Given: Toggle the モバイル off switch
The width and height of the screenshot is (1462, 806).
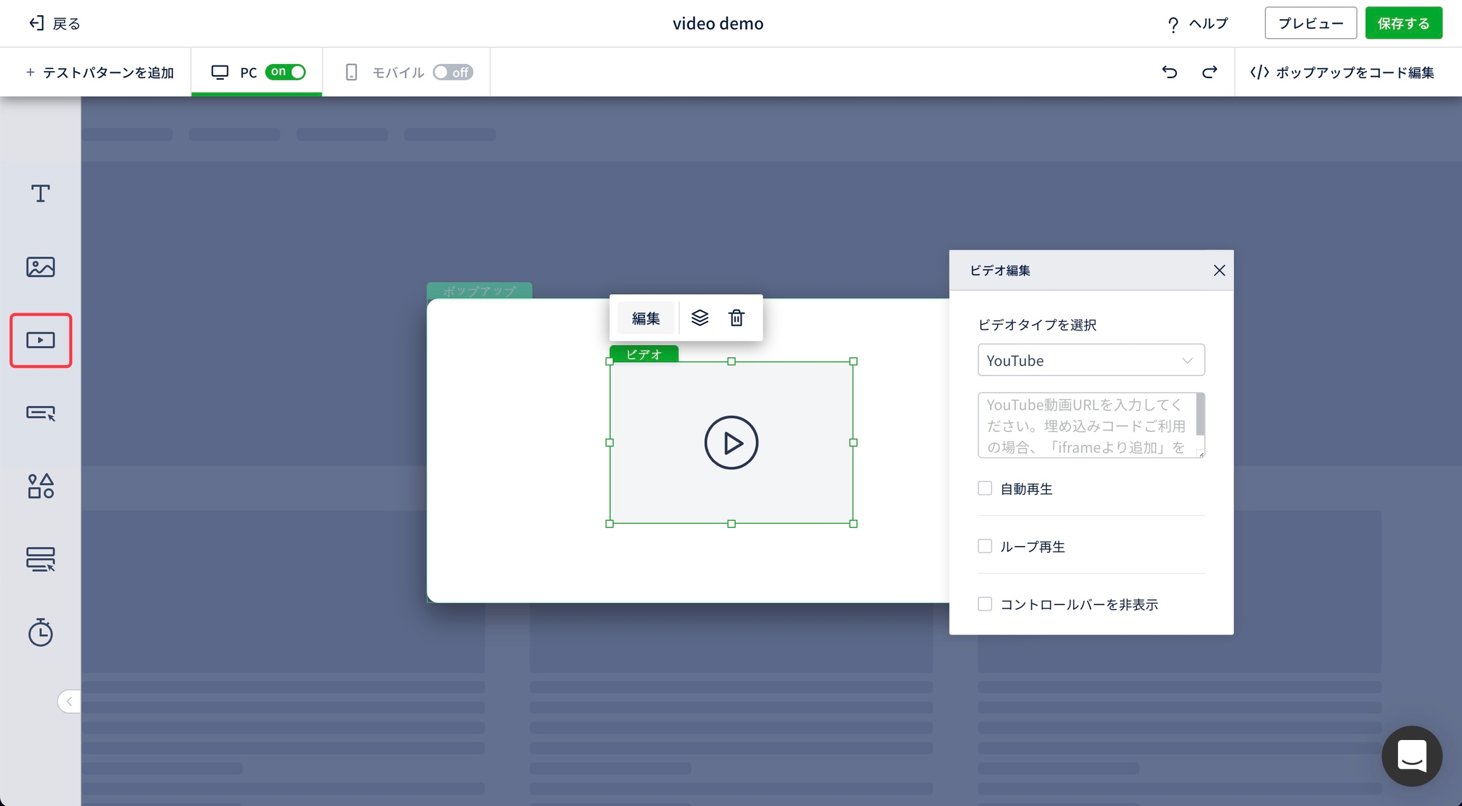Looking at the screenshot, I should (x=452, y=72).
